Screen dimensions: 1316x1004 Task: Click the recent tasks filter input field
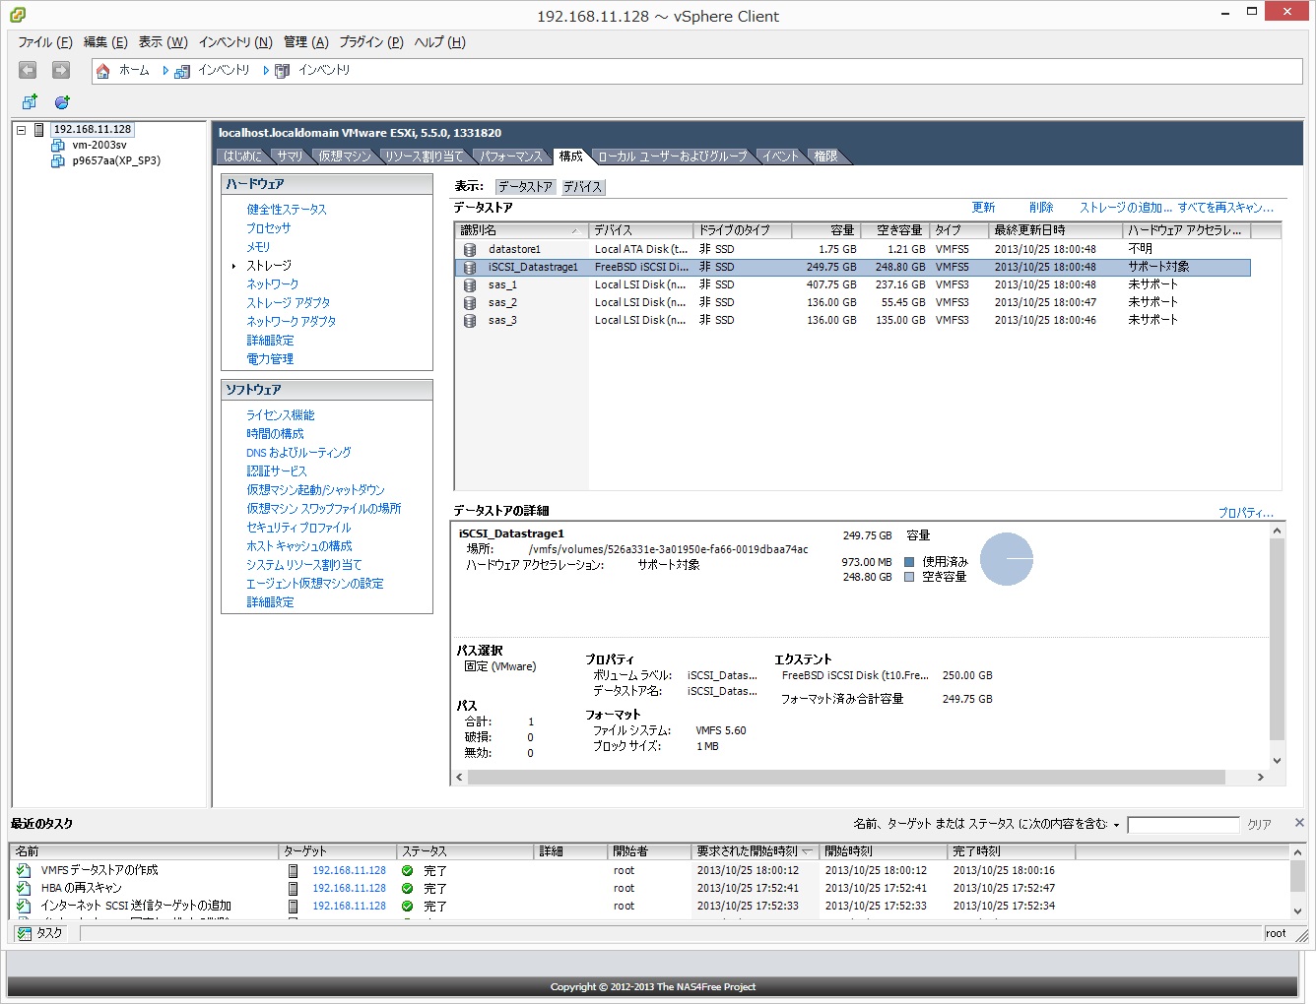click(1182, 825)
